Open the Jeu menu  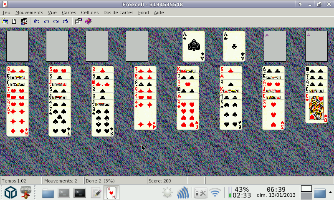[6, 12]
